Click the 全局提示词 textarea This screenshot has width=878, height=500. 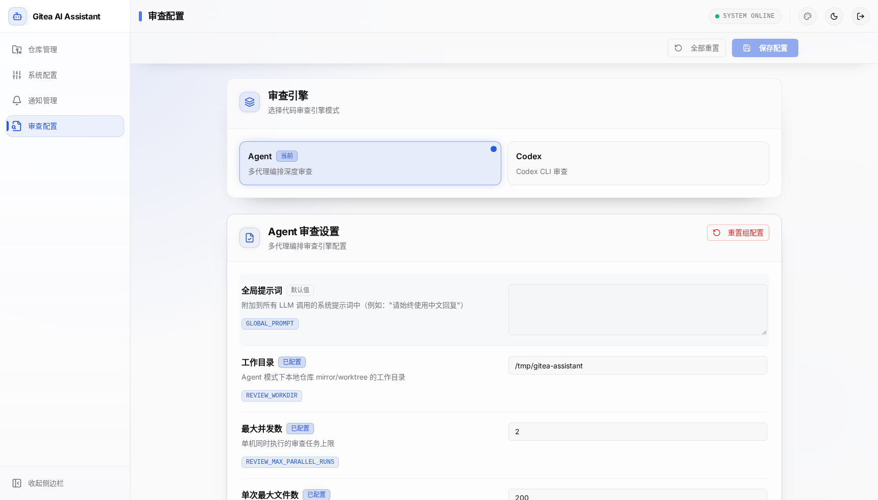[638, 310]
